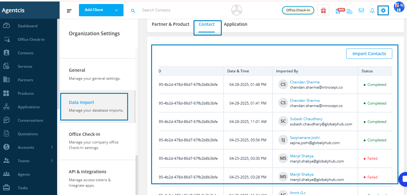The height and width of the screenshot is (195, 407).
Task: Open General organization settings
Action: click(97, 74)
